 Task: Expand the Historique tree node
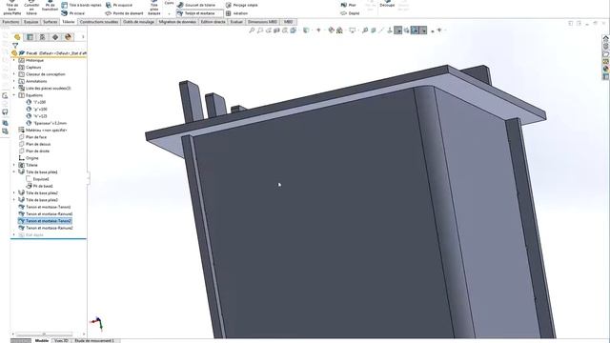tap(14, 60)
